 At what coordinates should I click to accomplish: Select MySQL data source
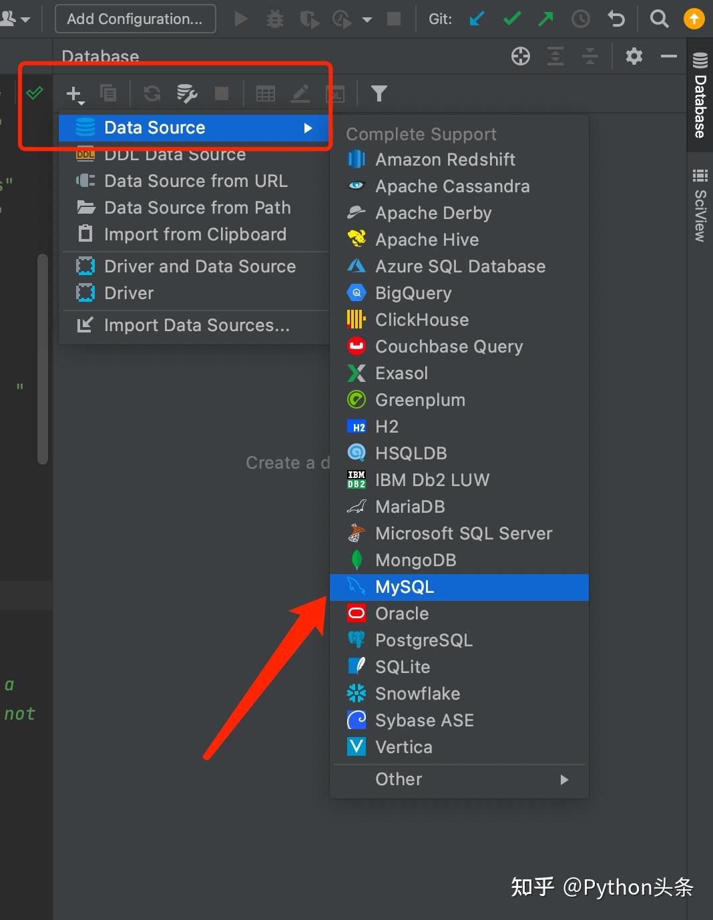(459, 587)
